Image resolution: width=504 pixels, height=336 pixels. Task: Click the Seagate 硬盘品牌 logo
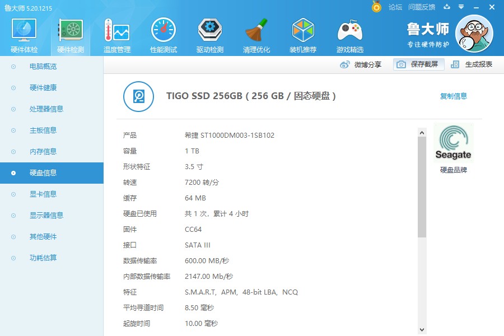pos(454,143)
